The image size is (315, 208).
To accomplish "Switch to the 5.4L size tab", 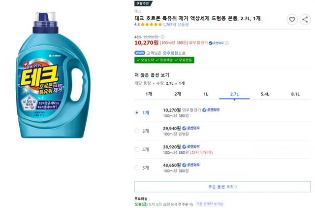I will [x=265, y=94].
